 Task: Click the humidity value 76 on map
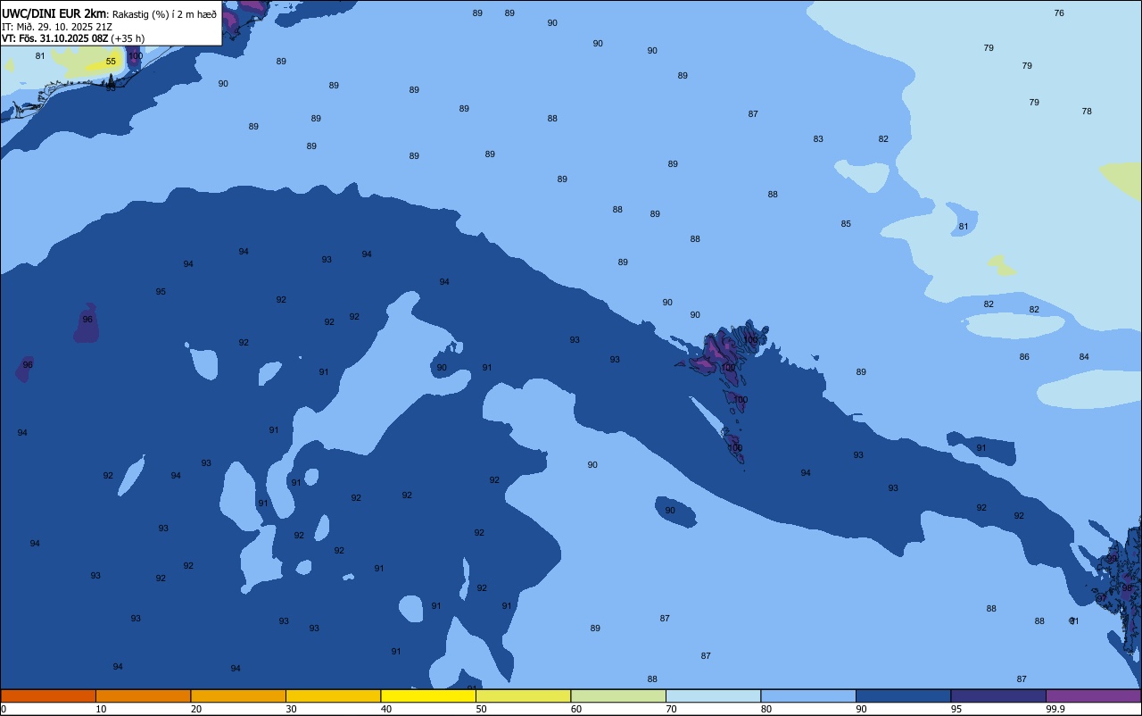click(1059, 13)
